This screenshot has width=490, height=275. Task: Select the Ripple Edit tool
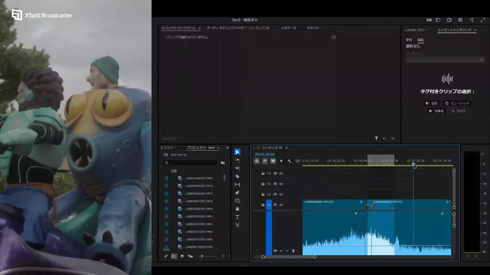[x=237, y=168]
